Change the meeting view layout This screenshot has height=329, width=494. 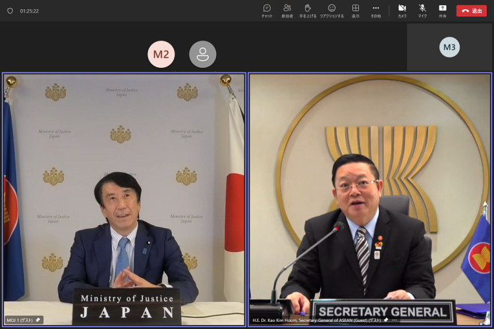[356, 11]
